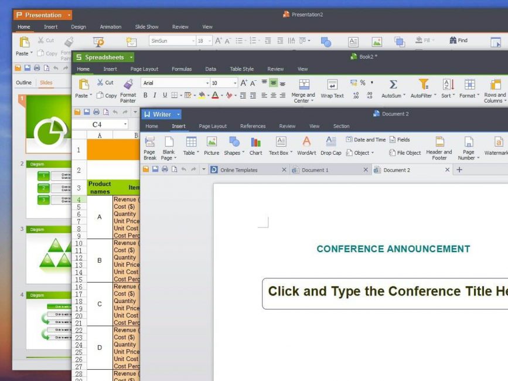
Task: Insert a Page Break in Writer
Action: tap(149, 148)
